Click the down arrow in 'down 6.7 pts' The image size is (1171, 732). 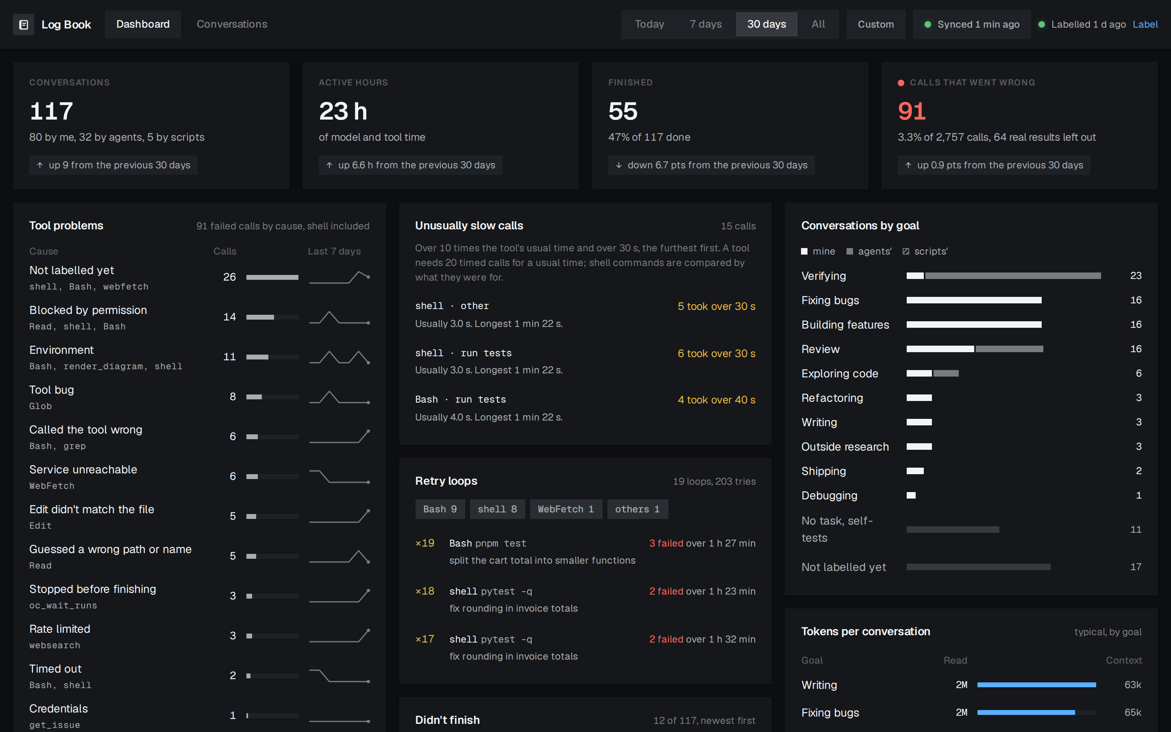618,165
